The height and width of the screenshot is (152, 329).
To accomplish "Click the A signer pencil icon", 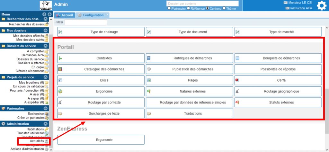I will click(47, 98).
